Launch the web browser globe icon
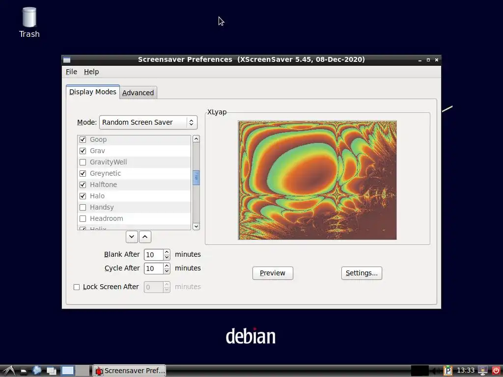503x377 pixels. [37, 371]
